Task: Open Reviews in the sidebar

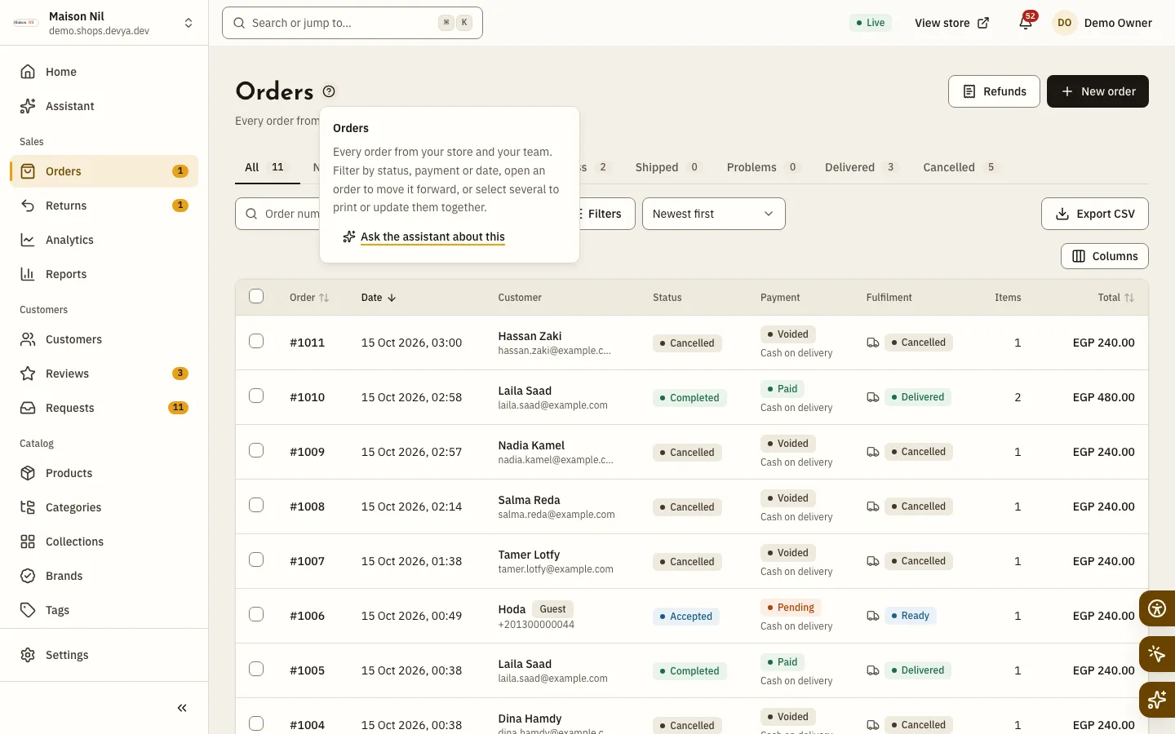Action: click(104, 374)
